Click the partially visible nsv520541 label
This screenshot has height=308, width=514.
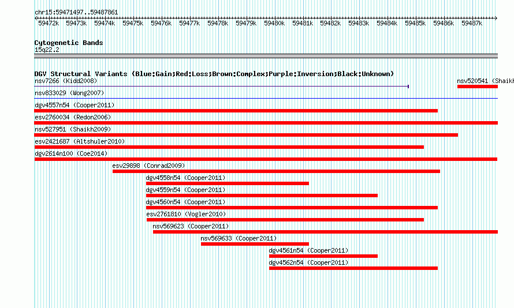[485, 81]
